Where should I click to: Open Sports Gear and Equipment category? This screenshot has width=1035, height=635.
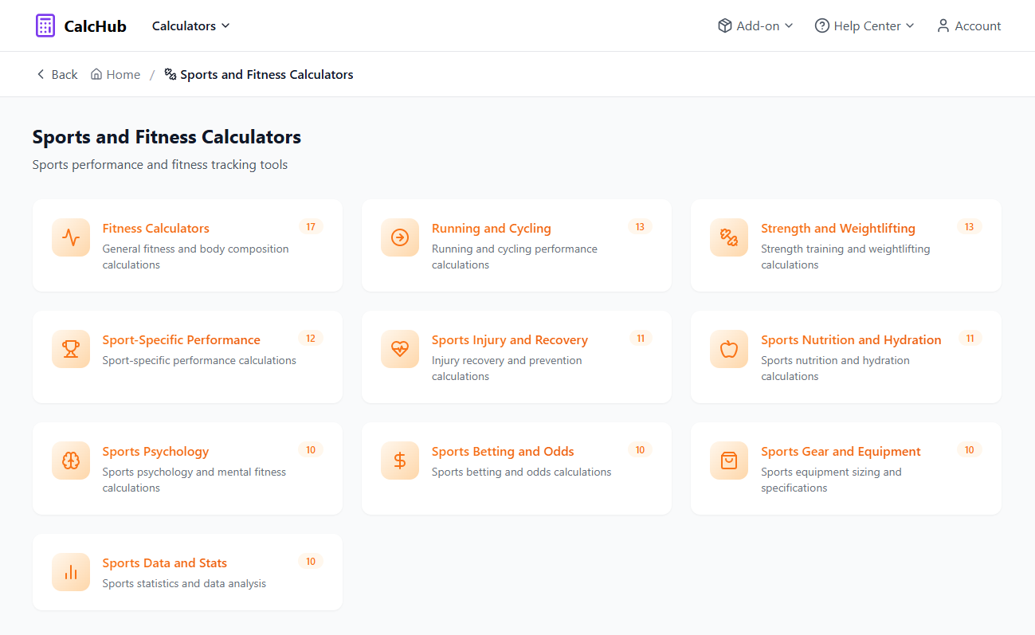pos(846,468)
